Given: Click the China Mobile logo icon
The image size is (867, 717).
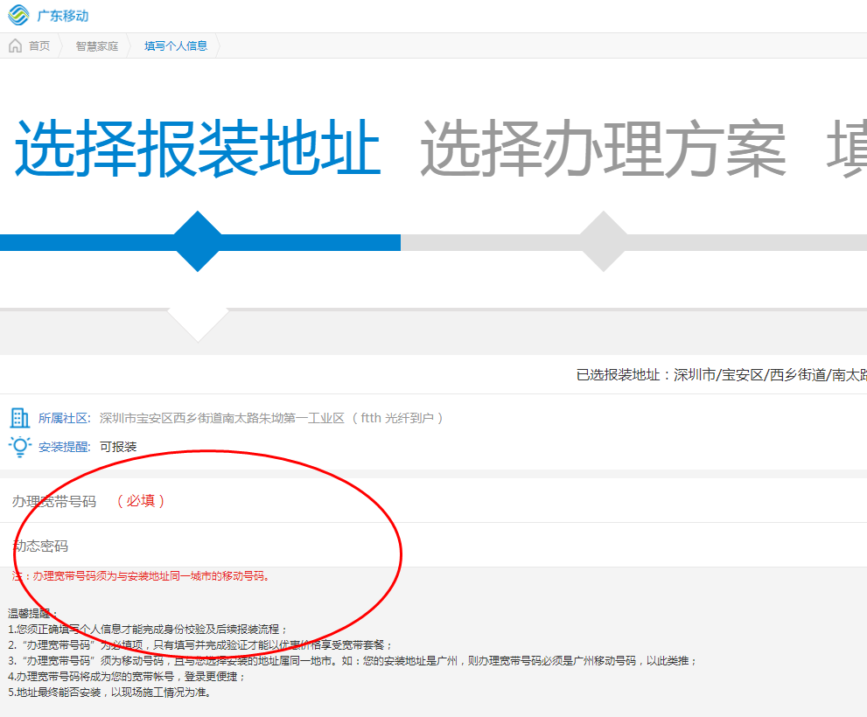Looking at the screenshot, I should click(x=18, y=16).
